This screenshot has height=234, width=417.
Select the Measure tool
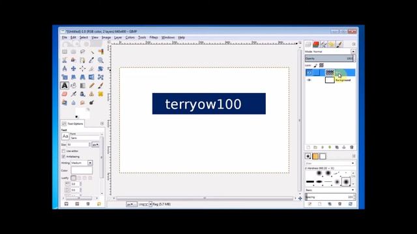pos(65,69)
